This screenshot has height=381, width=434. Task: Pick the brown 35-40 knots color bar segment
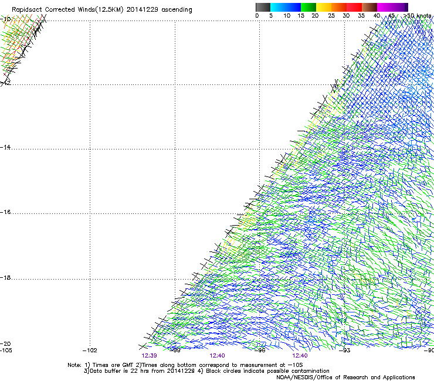369,7
